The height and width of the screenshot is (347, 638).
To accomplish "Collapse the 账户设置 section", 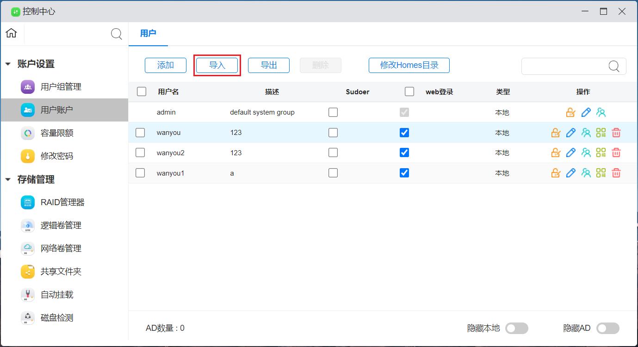I will click(x=8, y=64).
